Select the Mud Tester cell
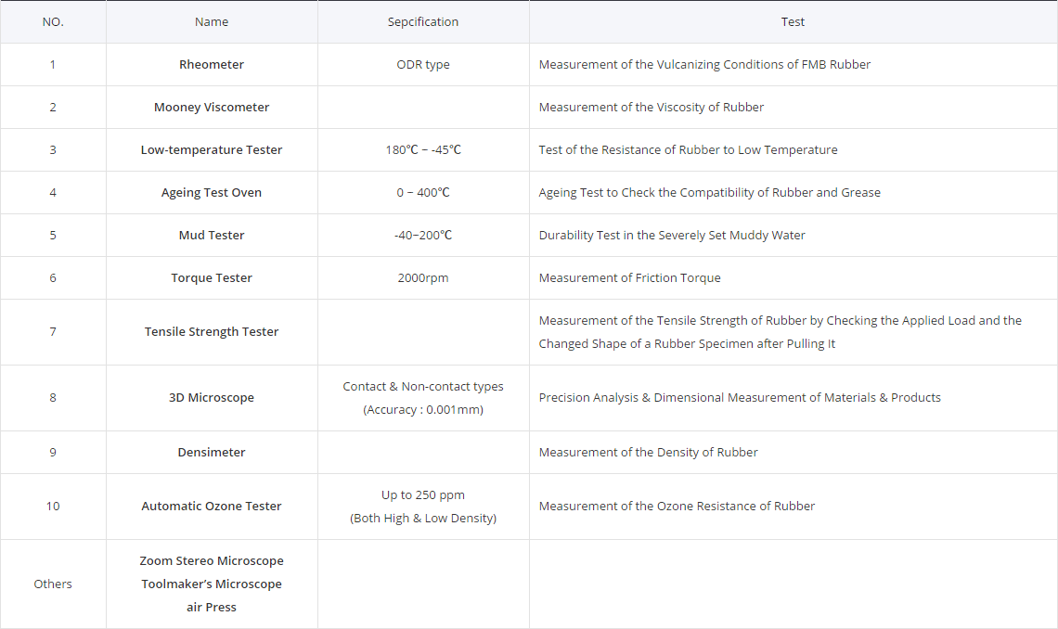Screen dimensions: 1058x629 coord(212,236)
